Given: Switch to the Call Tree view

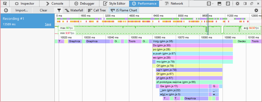Looking at the screenshot, I should click(x=97, y=10).
